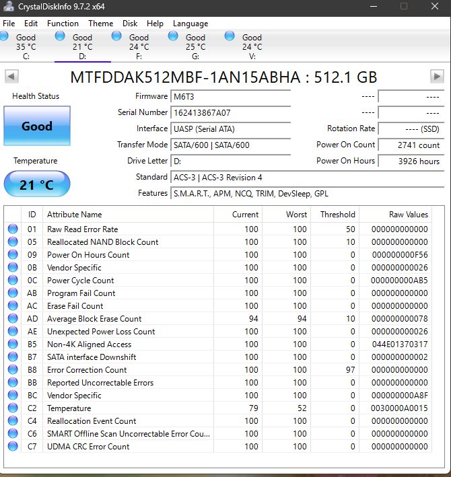Click raw value 044E01370317
This screenshot has width=451, height=477.
coord(400,344)
